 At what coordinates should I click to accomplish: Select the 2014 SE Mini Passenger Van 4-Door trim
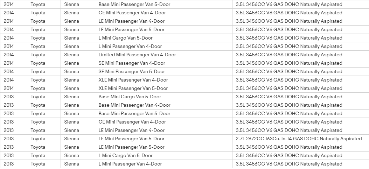[x=163, y=63]
